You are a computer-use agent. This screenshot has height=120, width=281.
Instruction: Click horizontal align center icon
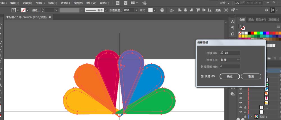pos(185,10)
